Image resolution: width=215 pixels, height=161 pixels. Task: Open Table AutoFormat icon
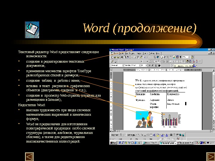click(x=187, y=61)
